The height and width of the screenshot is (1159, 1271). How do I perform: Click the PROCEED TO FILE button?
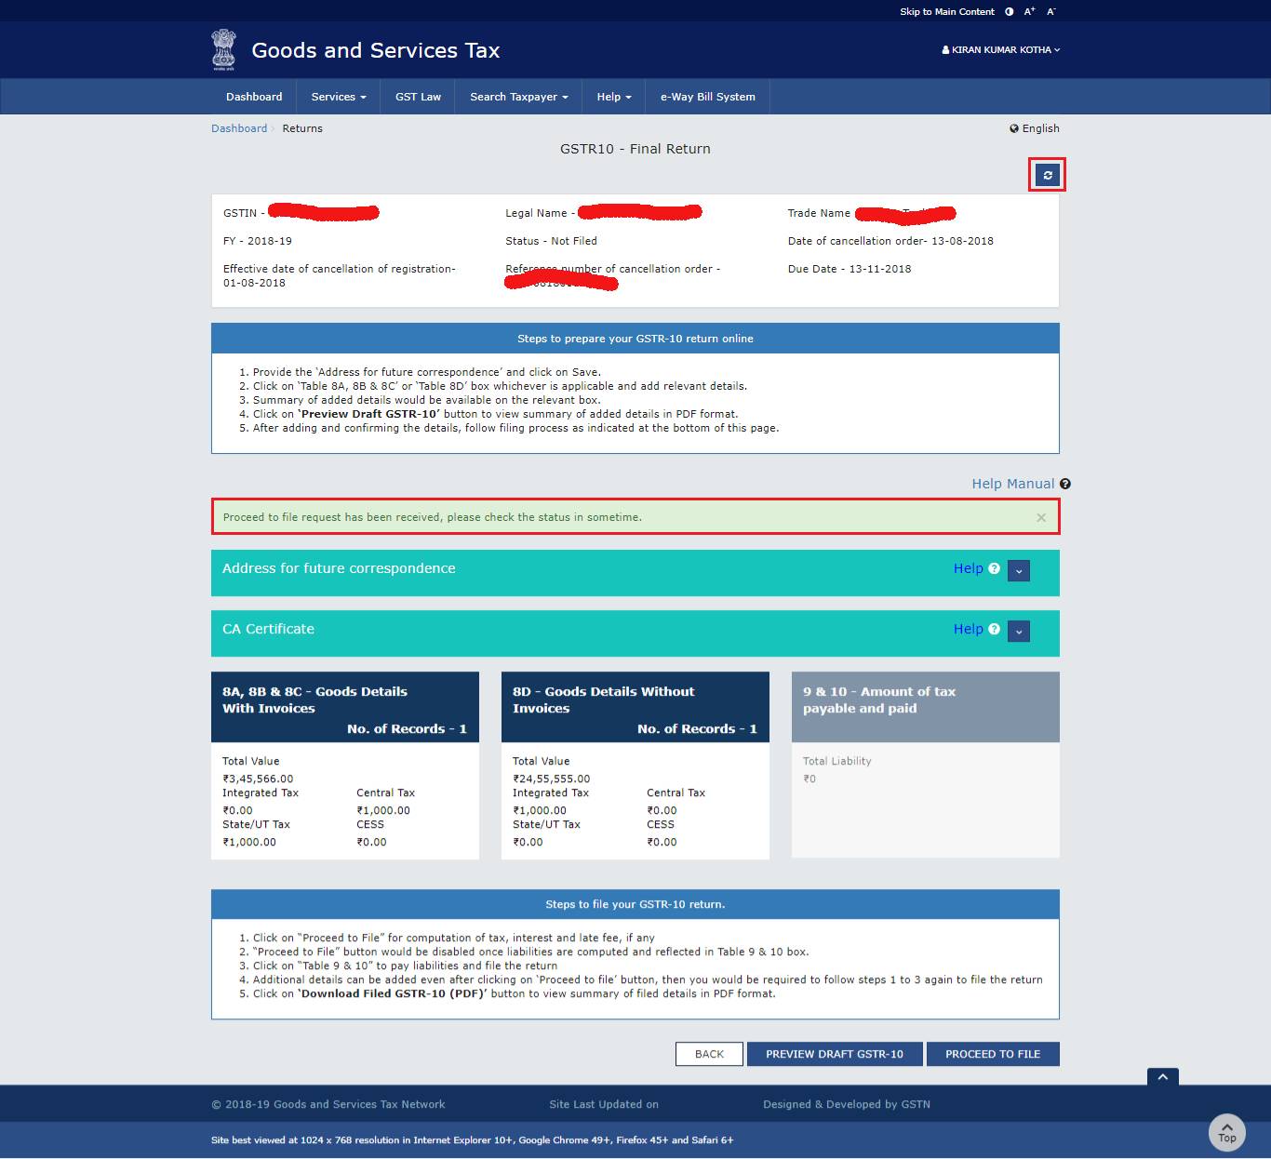click(993, 1054)
